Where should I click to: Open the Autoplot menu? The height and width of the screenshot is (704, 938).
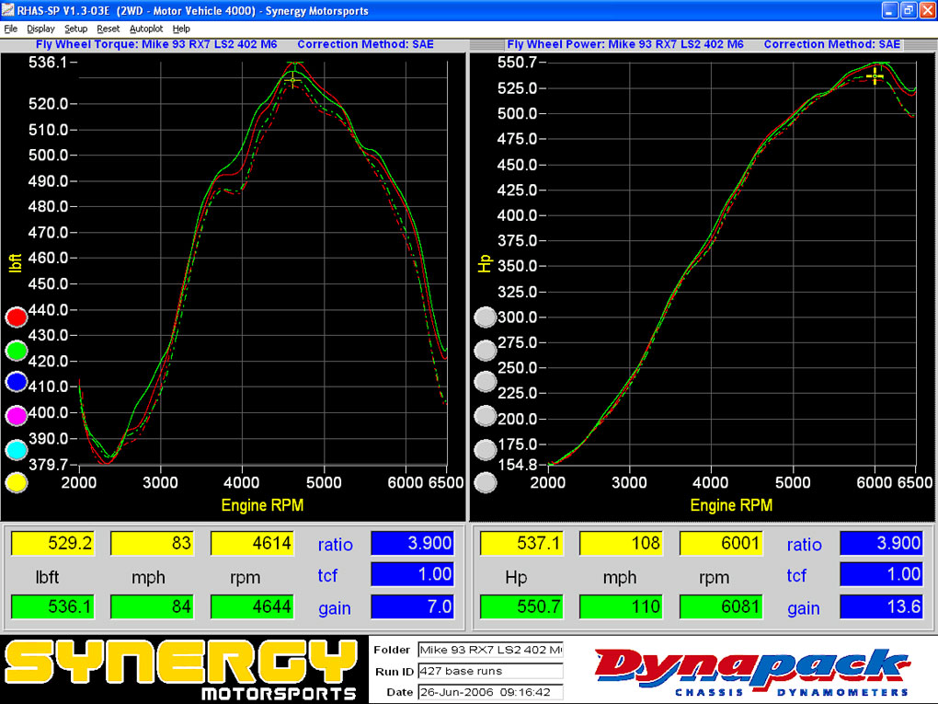click(146, 29)
